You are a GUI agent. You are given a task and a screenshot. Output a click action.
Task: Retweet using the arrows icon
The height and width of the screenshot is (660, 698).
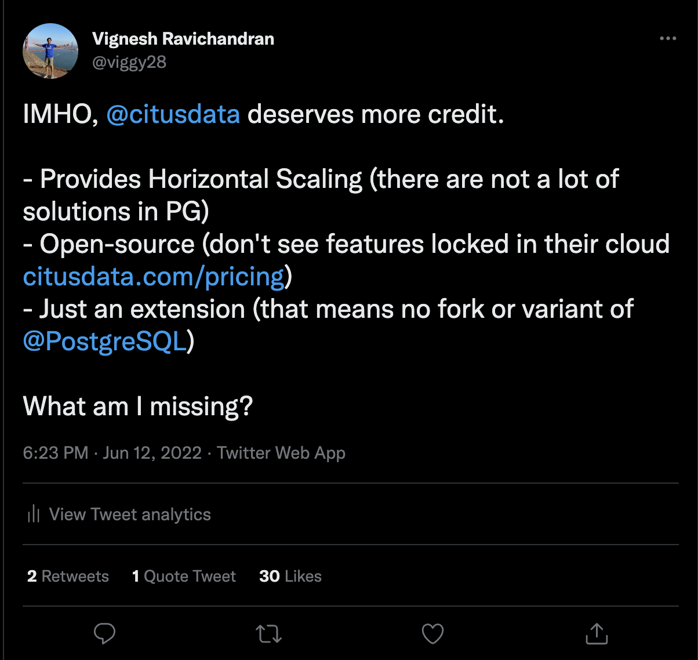268,633
